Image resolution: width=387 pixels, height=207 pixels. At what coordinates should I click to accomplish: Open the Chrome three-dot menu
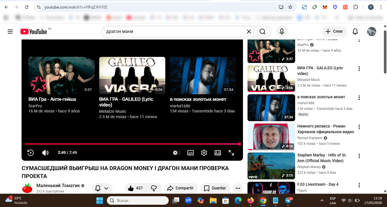pyautogui.click(x=381, y=7)
